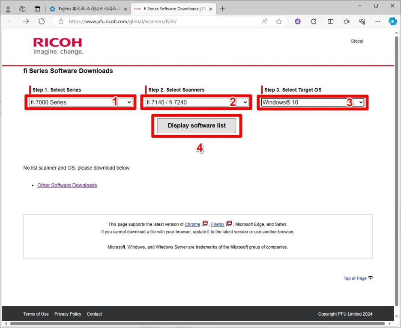Click the Global region label
Image resolution: width=401 pixels, height=328 pixels.
[357, 41]
